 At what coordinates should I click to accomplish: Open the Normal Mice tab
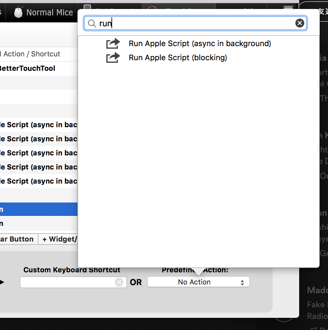click(42, 12)
